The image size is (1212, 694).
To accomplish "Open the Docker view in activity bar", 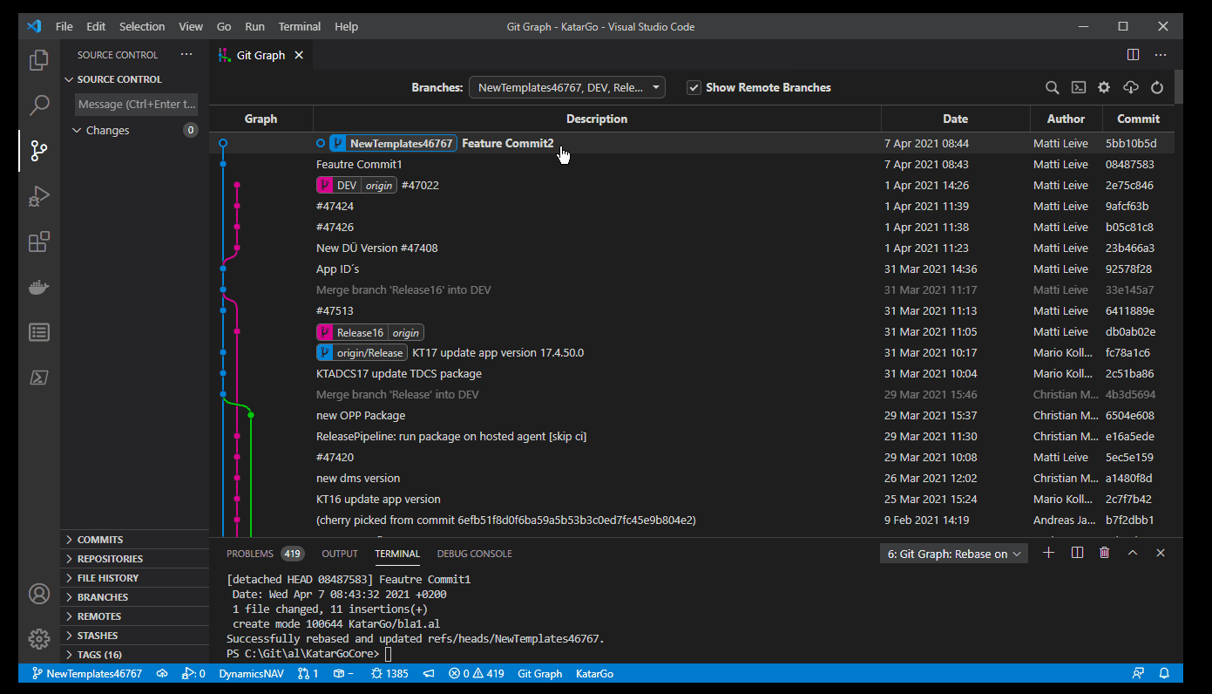I will click(x=39, y=287).
